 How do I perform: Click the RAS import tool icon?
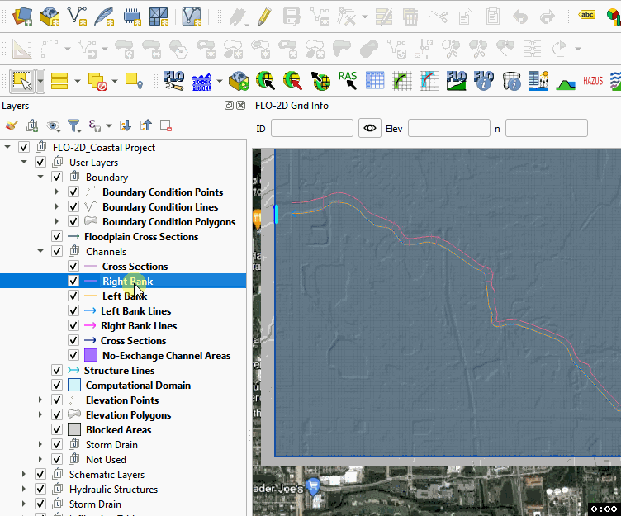click(x=348, y=80)
